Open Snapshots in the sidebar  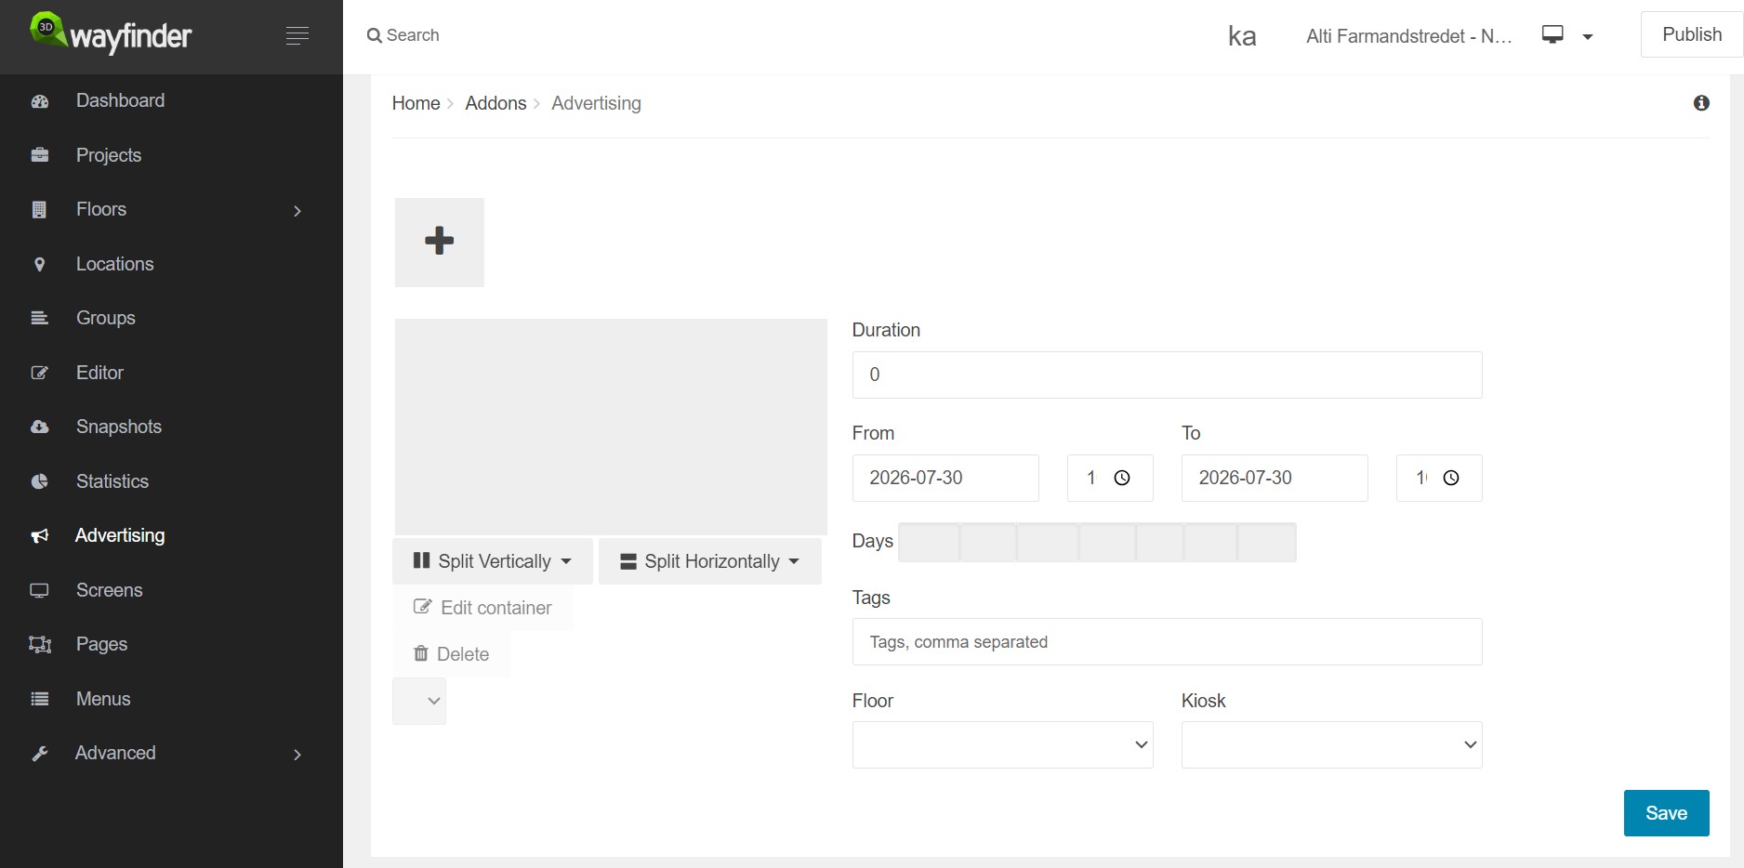(x=119, y=427)
